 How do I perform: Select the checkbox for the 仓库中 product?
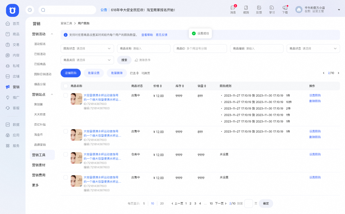(66, 155)
